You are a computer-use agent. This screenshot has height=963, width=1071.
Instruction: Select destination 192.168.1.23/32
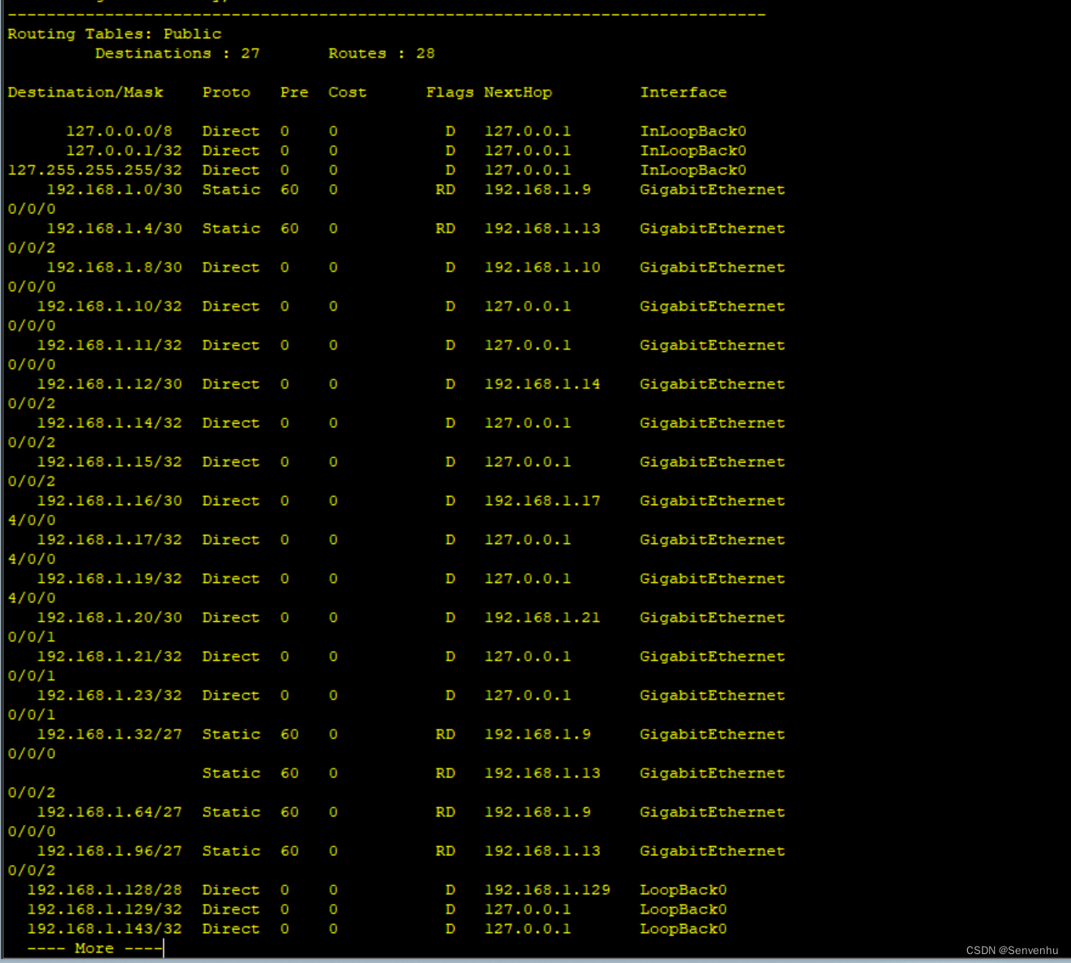(x=109, y=695)
